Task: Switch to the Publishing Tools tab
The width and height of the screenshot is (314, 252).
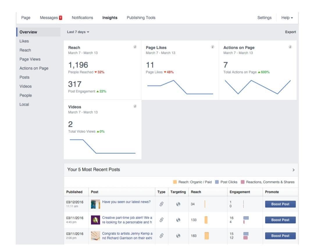Action: [141, 17]
